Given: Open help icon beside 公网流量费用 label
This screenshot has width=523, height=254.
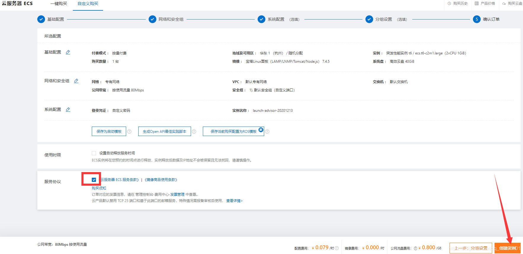Looking at the screenshot, I should pyautogui.click(x=415, y=248).
